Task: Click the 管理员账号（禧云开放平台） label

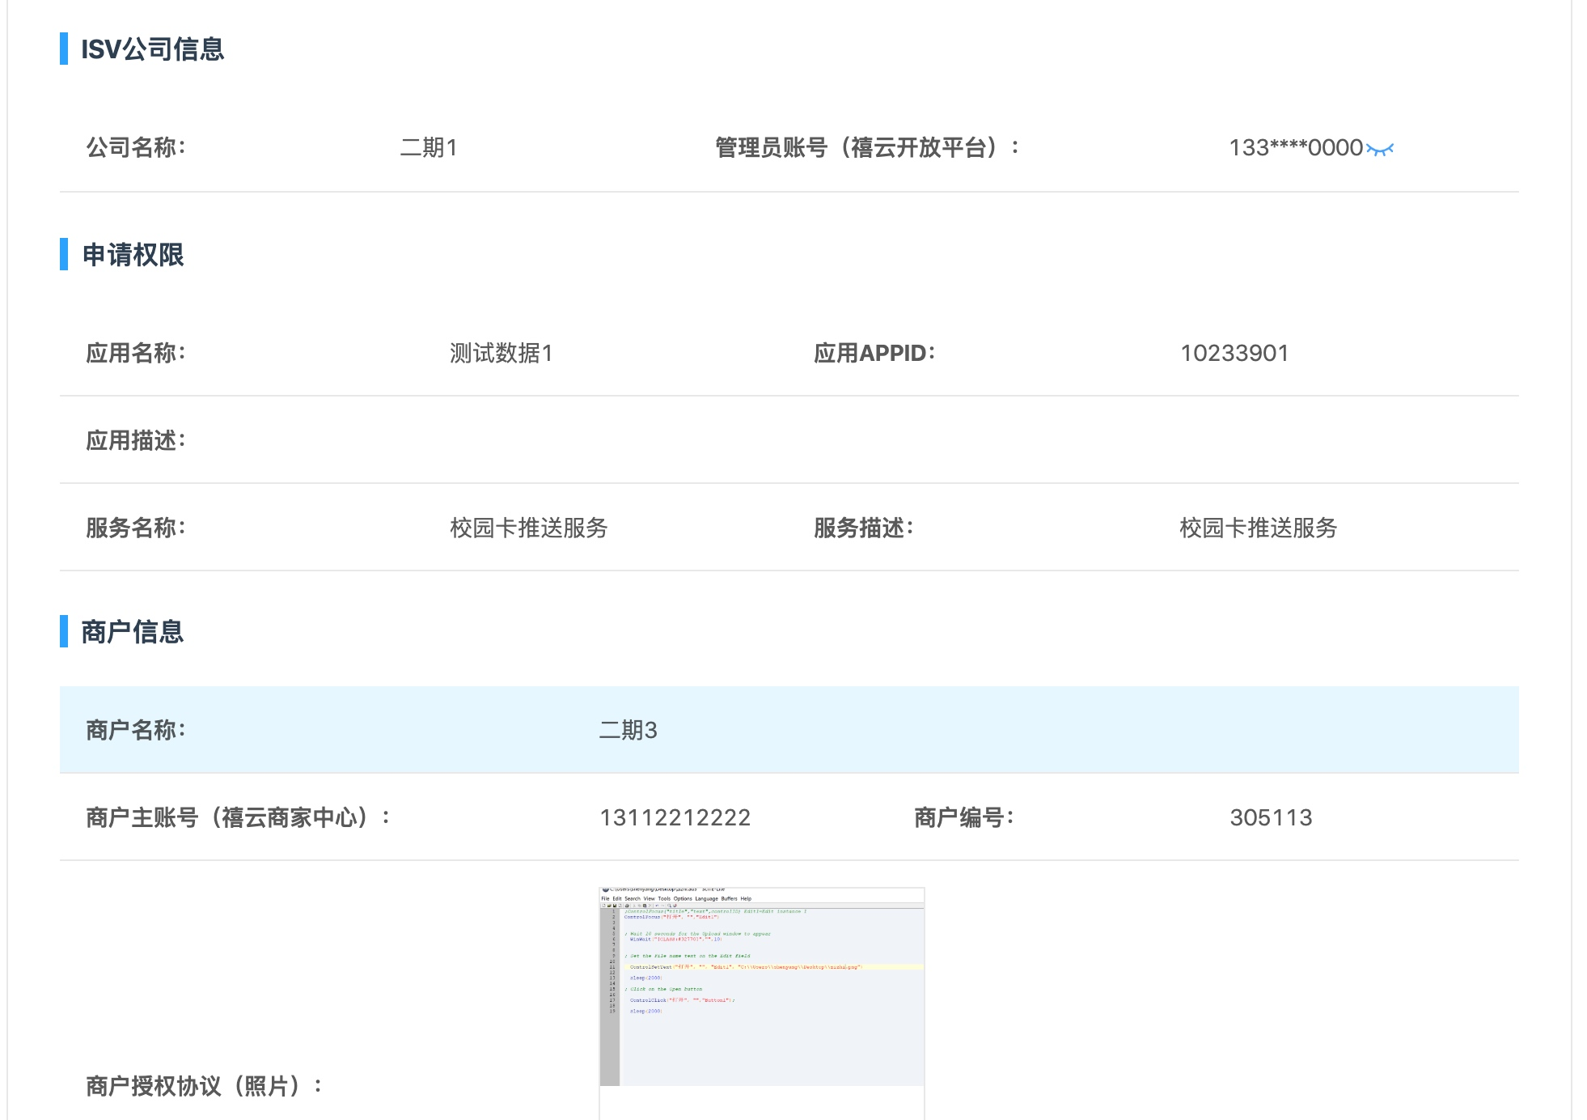Action: tap(867, 148)
